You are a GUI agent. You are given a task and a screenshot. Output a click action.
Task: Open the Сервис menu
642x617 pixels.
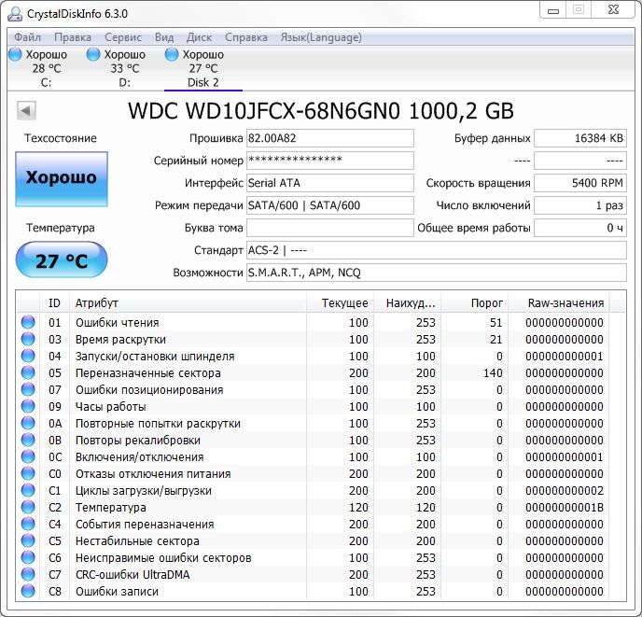click(x=123, y=37)
